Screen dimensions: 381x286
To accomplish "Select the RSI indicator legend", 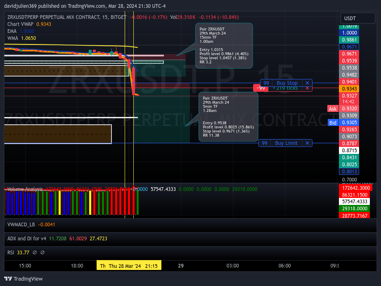I will (x=10, y=253).
